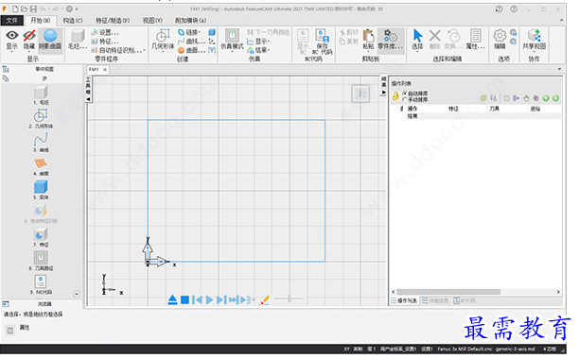Select step 5 Solid blue cube in sidebar
Viewport: 579px width, 358px height.
[x=41, y=187]
